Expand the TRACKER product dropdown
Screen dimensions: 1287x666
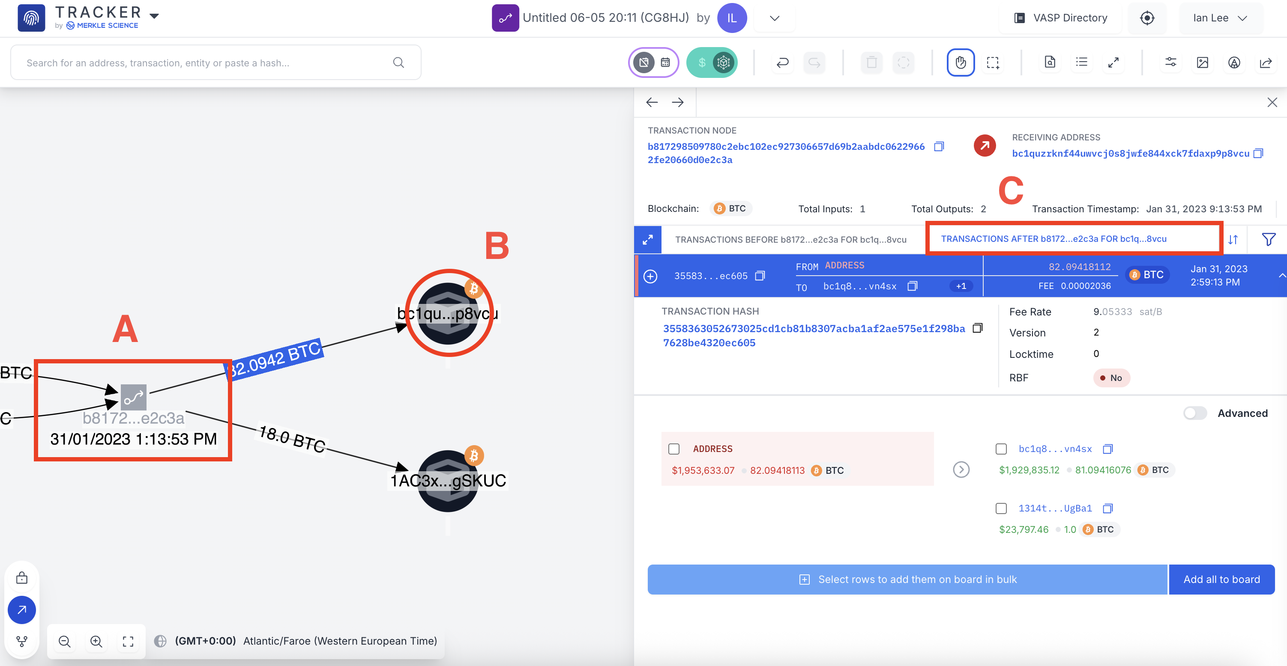click(x=154, y=16)
